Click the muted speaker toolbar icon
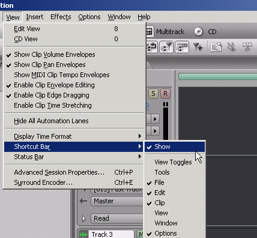The image size is (257, 238). (231, 47)
